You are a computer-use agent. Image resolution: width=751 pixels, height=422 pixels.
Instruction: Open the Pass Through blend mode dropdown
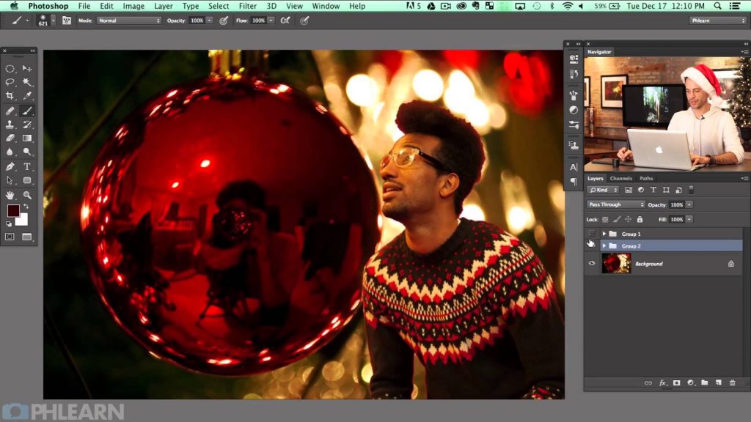point(616,204)
